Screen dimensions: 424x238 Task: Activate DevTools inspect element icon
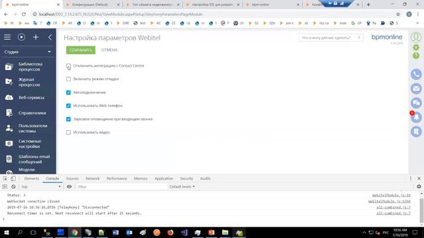pyautogui.click(x=5, y=178)
